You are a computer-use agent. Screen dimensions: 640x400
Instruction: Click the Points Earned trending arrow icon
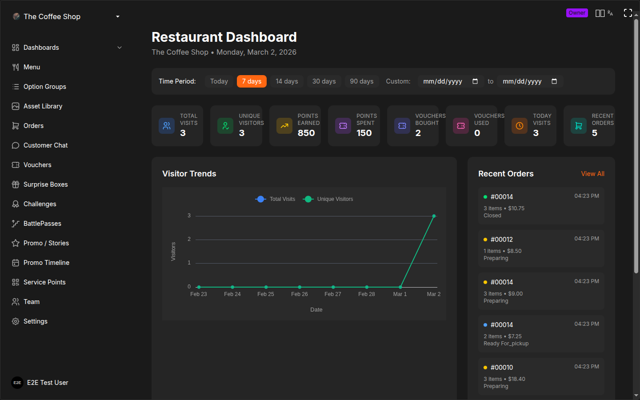(284, 126)
